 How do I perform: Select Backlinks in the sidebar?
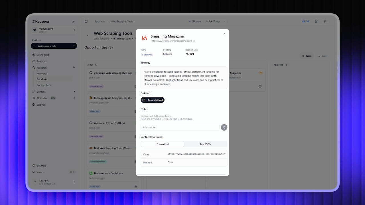click(42, 79)
